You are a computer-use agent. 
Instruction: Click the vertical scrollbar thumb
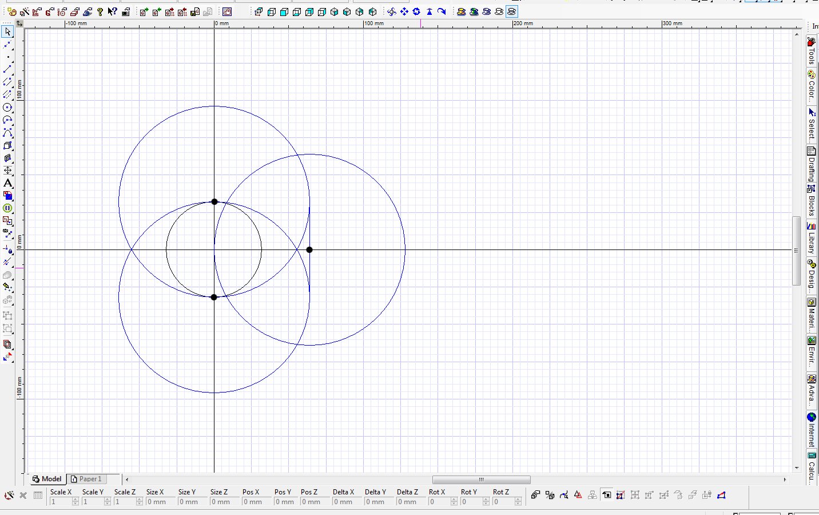coord(796,251)
